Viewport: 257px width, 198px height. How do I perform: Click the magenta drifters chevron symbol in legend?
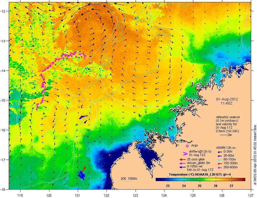point(185,153)
